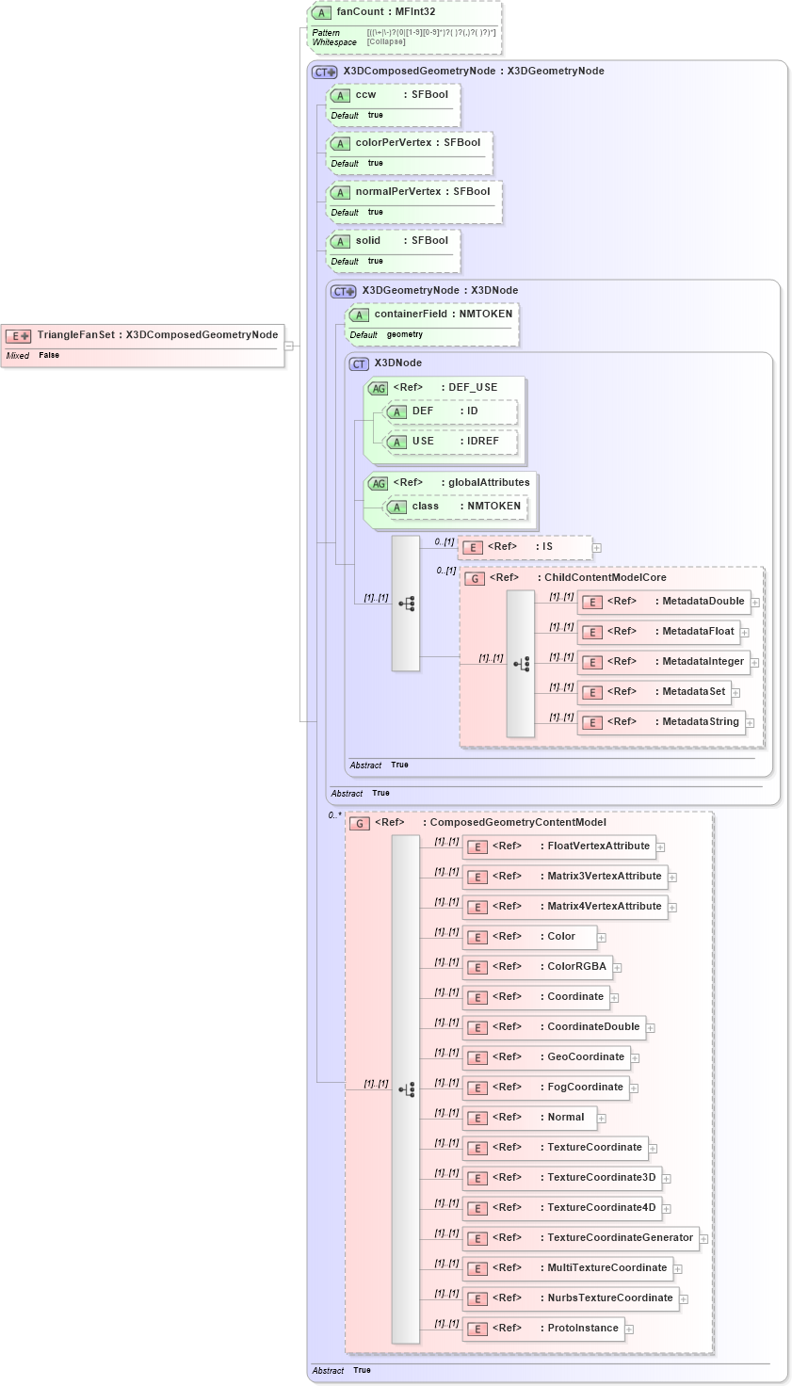Select the CoordinateDouble element reference

click(x=554, y=1027)
